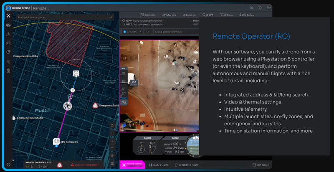This screenshot has width=334, height=172.
Task: Zoom in the map with plus button
Action: coord(112,141)
